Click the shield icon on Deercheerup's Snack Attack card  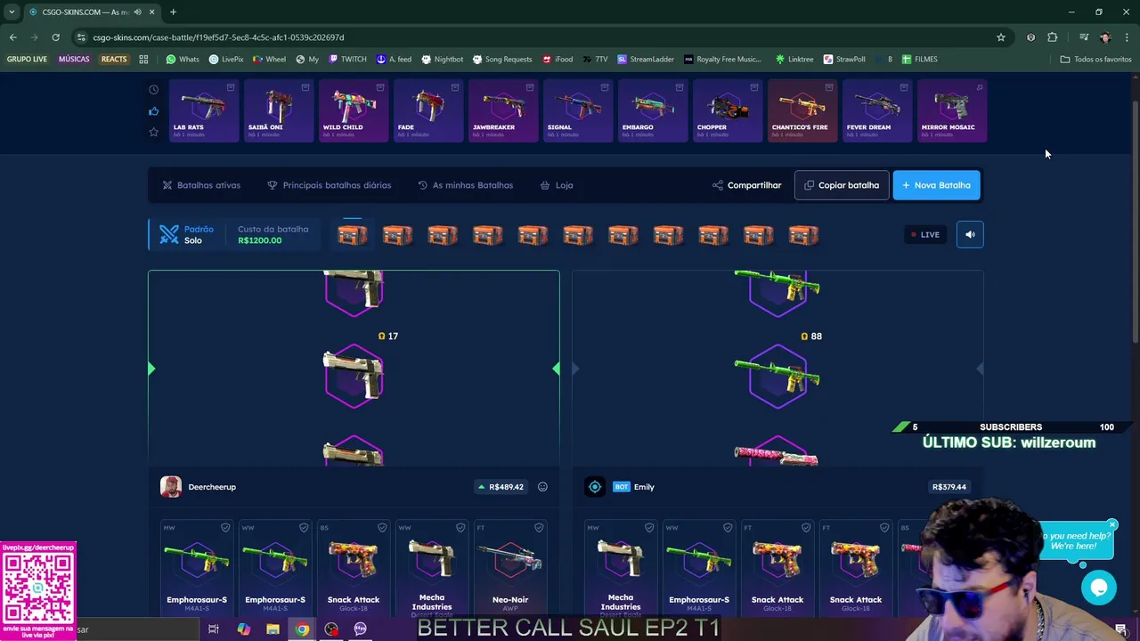[x=382, y=528]
